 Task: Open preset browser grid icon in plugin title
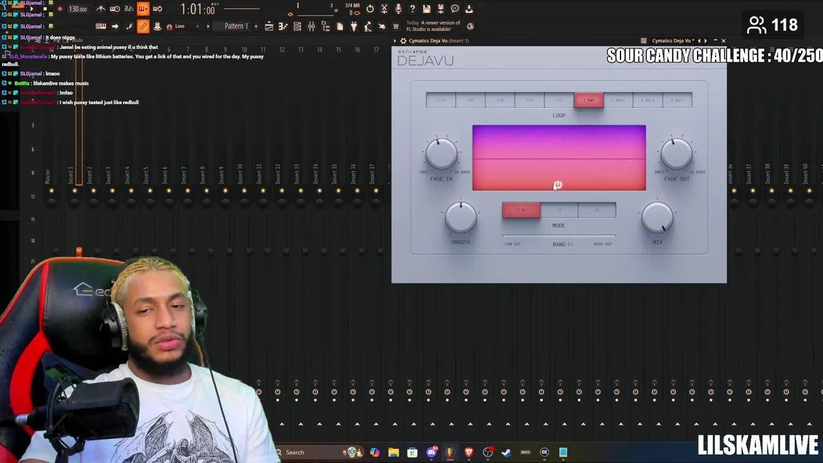coord(644,41)
